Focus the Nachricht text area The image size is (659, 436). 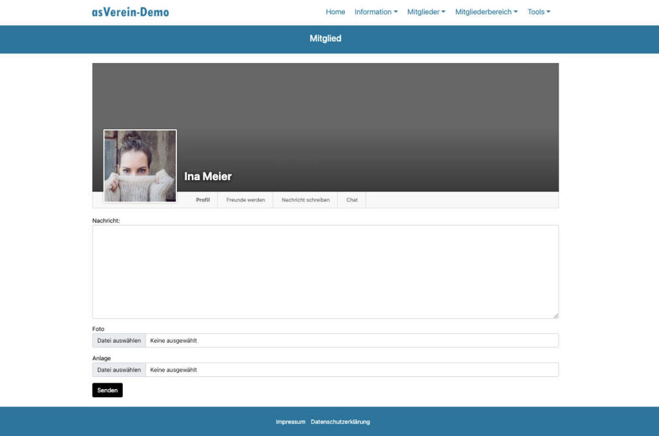[x=325, y=271]
